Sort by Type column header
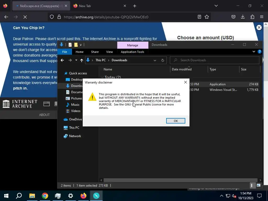The image size is (268, 201). coord(213,69)
